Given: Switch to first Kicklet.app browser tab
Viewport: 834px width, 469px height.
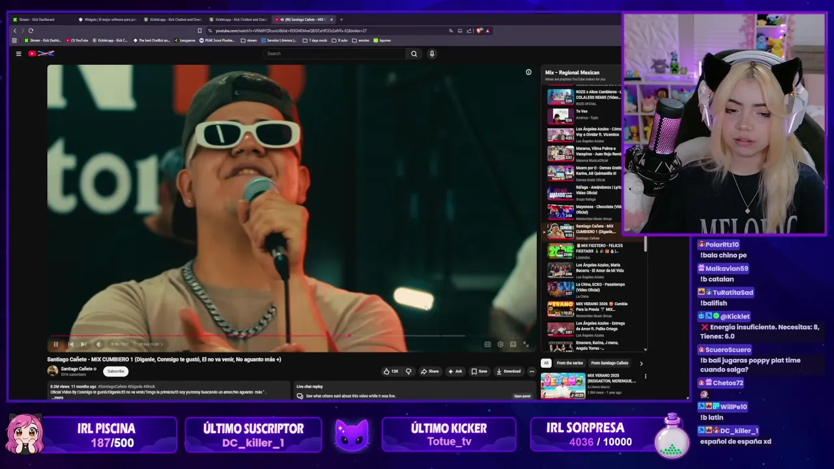Looking at the screenshot, I should pos(173,20).
